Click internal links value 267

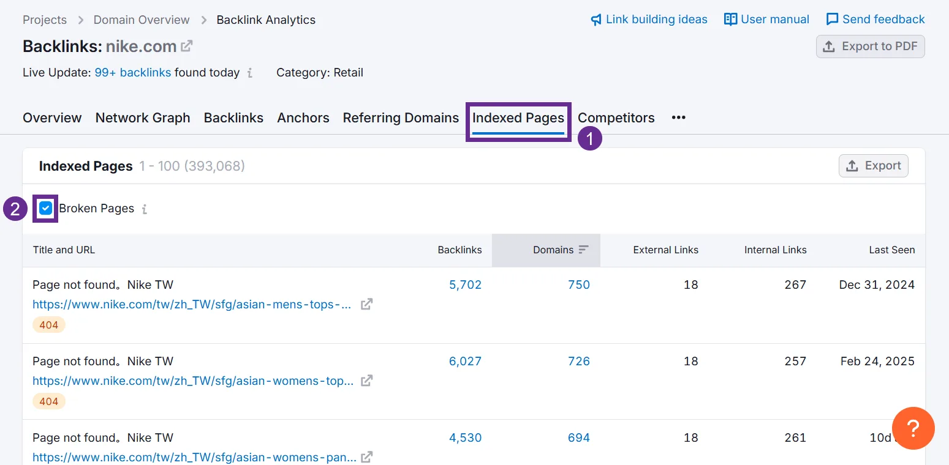tap(795, 285)
